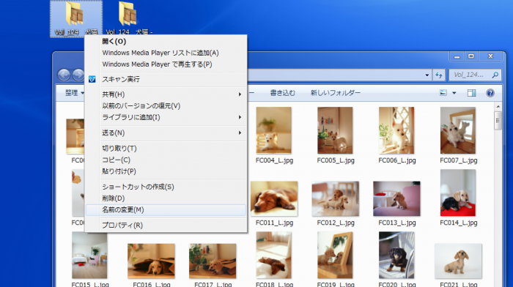Choose Windows Media Player リストに追加(A)
Image resolution: width=513 pixels, height=287 pixels.
click(x=166, y=53)
